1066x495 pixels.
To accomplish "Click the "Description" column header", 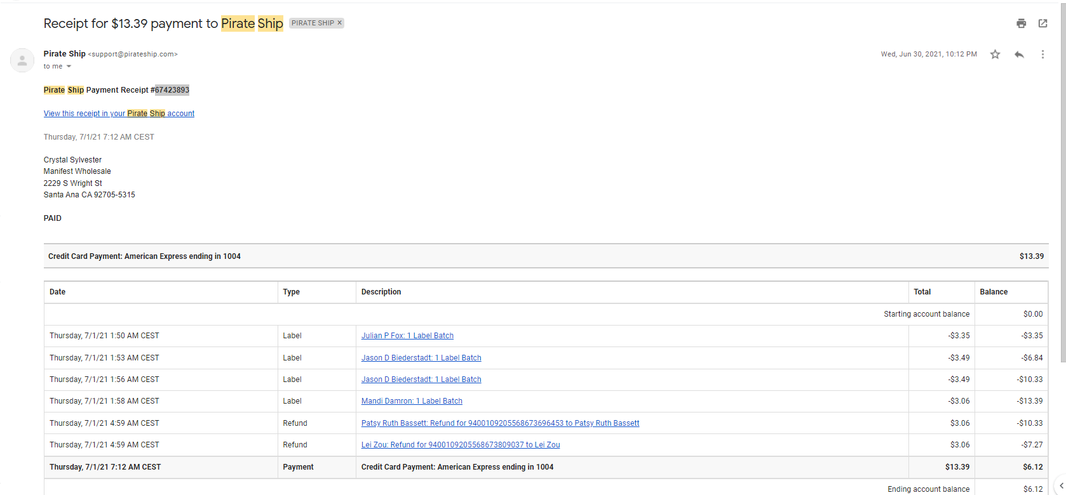I will tap(381, 292).
